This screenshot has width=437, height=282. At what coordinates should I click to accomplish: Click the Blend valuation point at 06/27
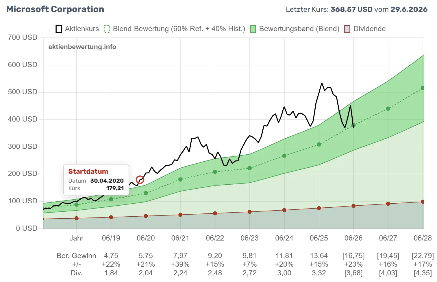pos(388,109)
